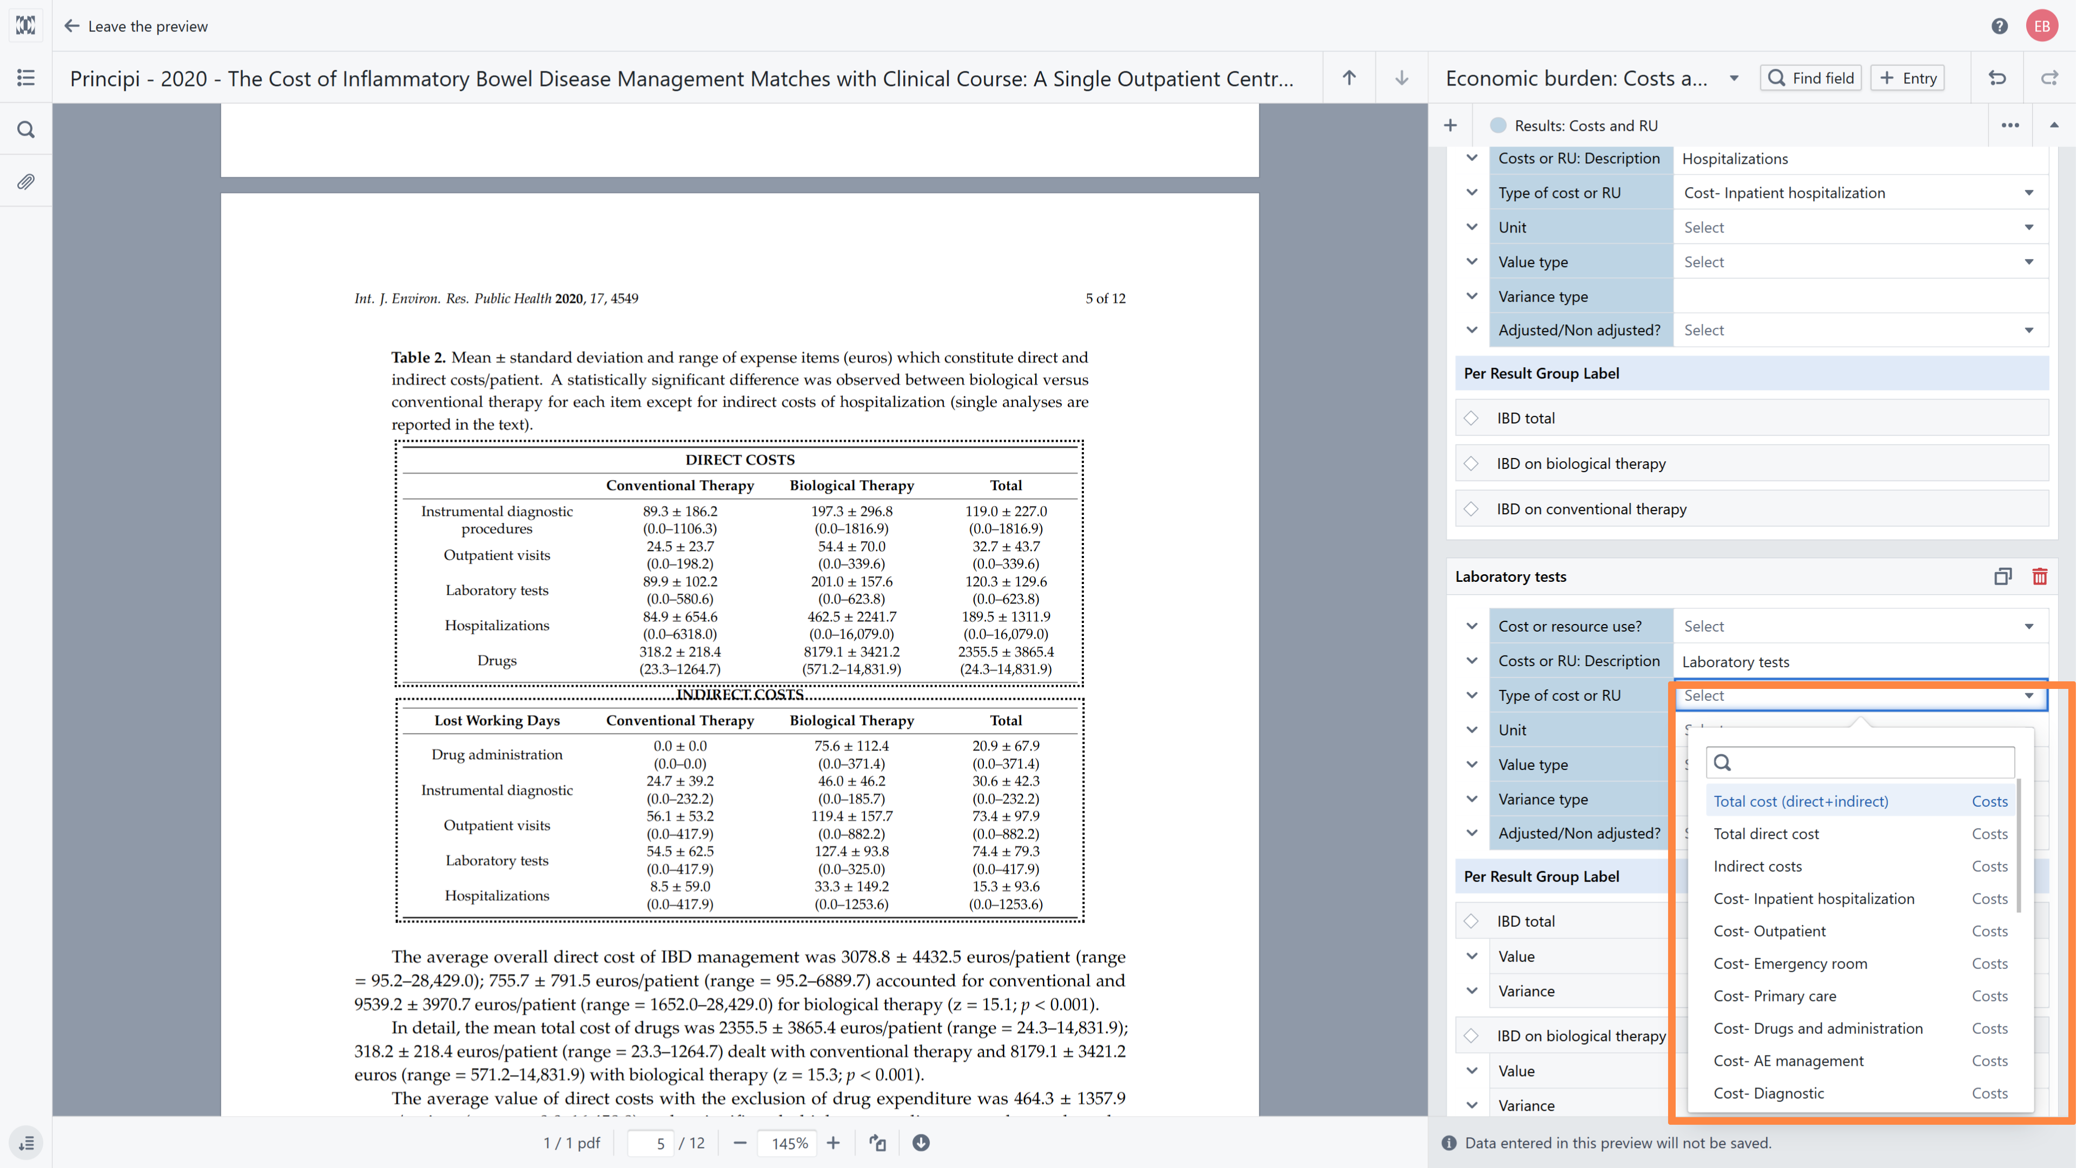This screenshot has width=2077, height=1168.
Task: Click the Laboratory tests description field
Action: 1860,661
